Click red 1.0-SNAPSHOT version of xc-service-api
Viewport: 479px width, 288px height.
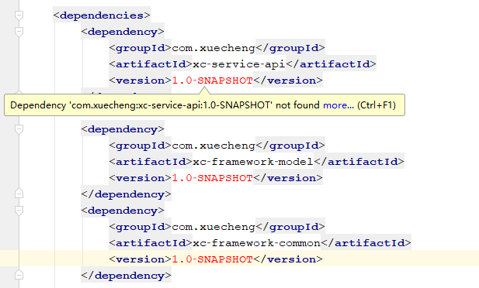point(212,81)
